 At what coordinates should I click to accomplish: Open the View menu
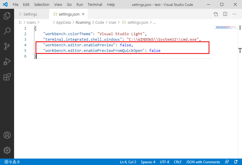[x=58, y=5]
